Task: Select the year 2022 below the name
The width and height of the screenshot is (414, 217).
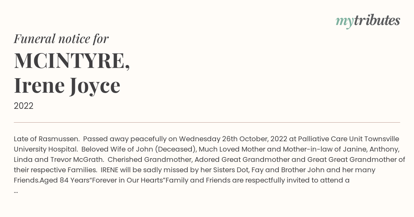Action: pos(23,106)
